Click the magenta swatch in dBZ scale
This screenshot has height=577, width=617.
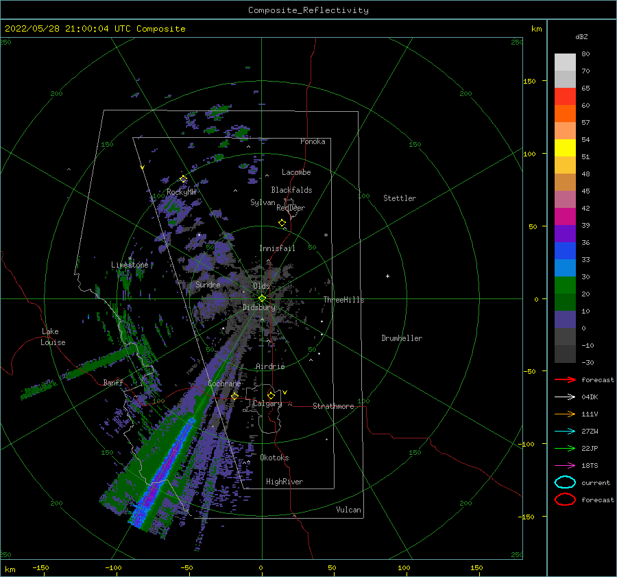coord(565,217)
